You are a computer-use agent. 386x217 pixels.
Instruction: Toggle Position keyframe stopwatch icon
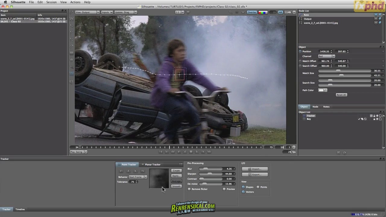click(x=300, y=51)
